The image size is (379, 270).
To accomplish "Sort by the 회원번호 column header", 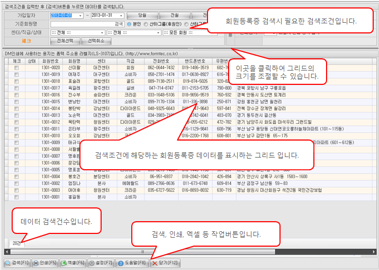I will coord(50,61).
